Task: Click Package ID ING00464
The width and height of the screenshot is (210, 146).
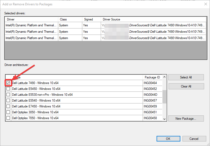Action: point(150,83)
